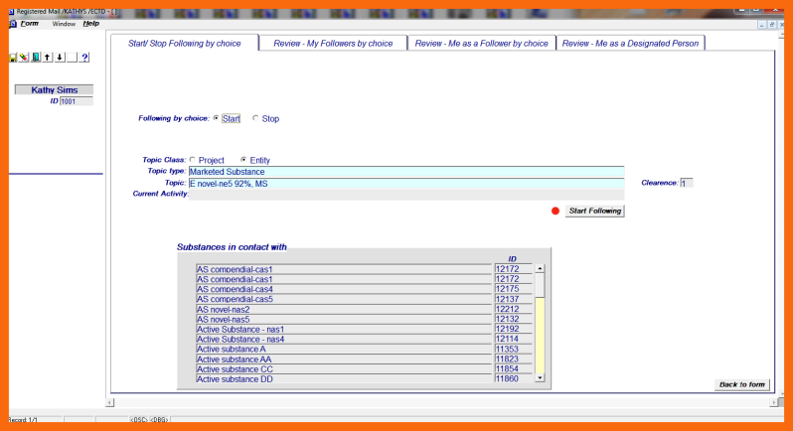Select row Active substance AA
The image size is (793, 431).
coord(344,359)
